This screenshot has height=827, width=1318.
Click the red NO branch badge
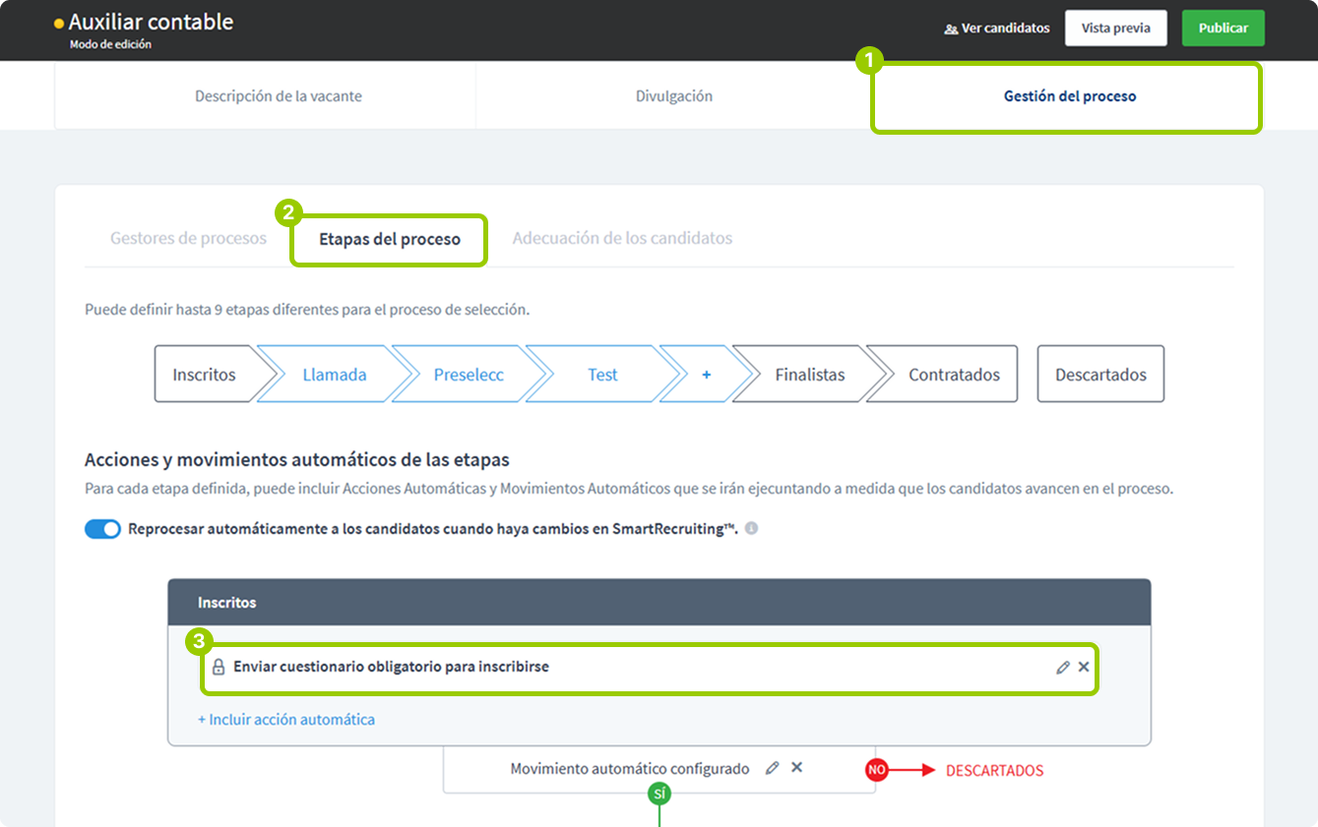(876, 770)
